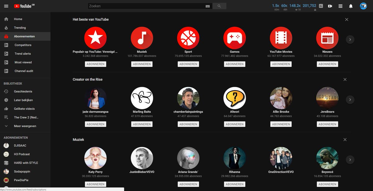
Task: Click the Trending flame icon
Action: click(6, 28)
